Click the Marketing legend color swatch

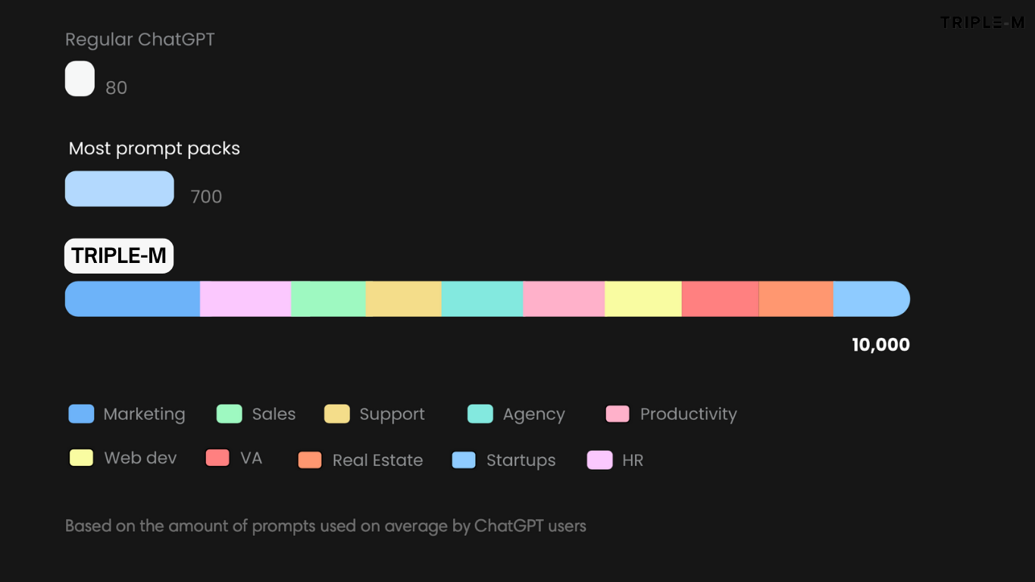pos(81,414)
